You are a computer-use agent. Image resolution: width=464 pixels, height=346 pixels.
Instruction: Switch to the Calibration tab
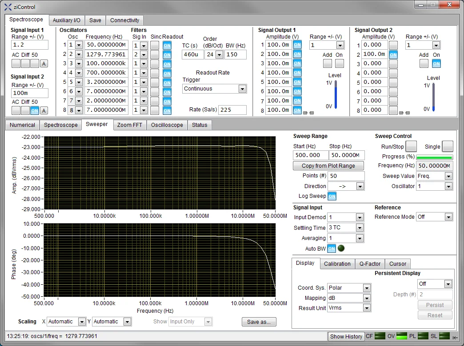337,263
